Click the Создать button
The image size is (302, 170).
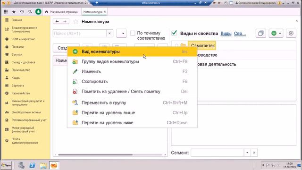[60, 48]
